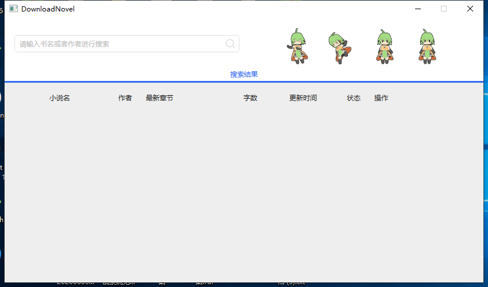Click the 字数 column header
Viewport: 488px width, 287px height.
click(x=250, y=98)
